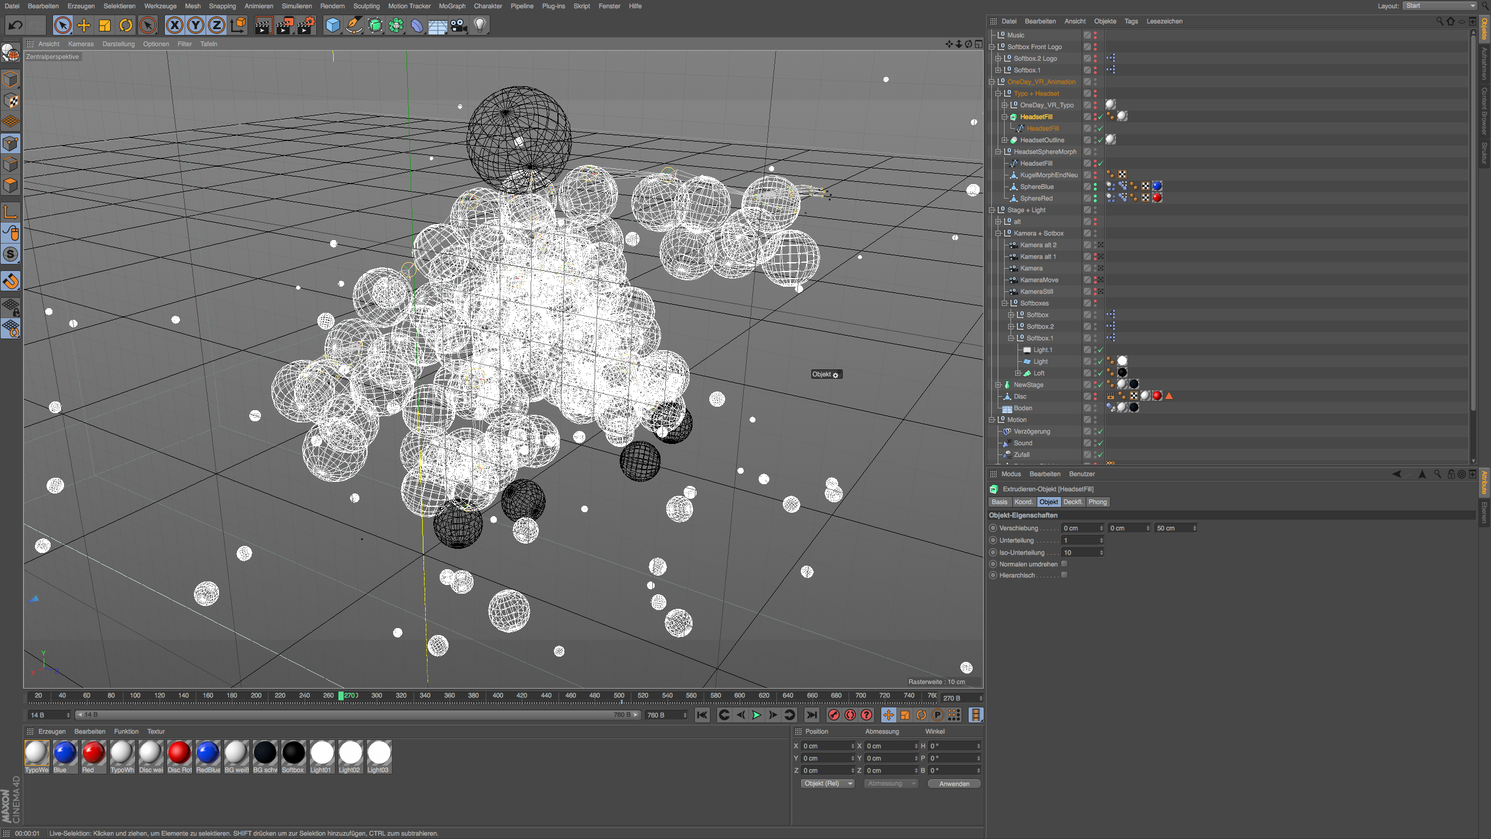Open the render settings

(x=306, y=25)
